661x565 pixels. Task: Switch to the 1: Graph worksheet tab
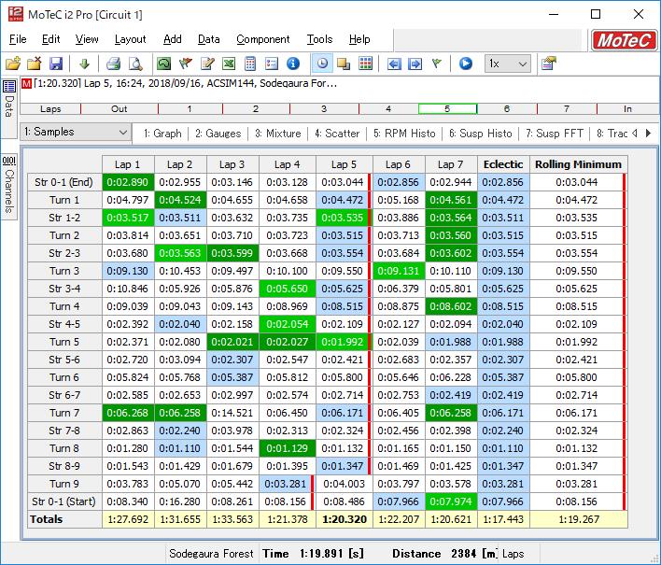click(x=162, y=134)
